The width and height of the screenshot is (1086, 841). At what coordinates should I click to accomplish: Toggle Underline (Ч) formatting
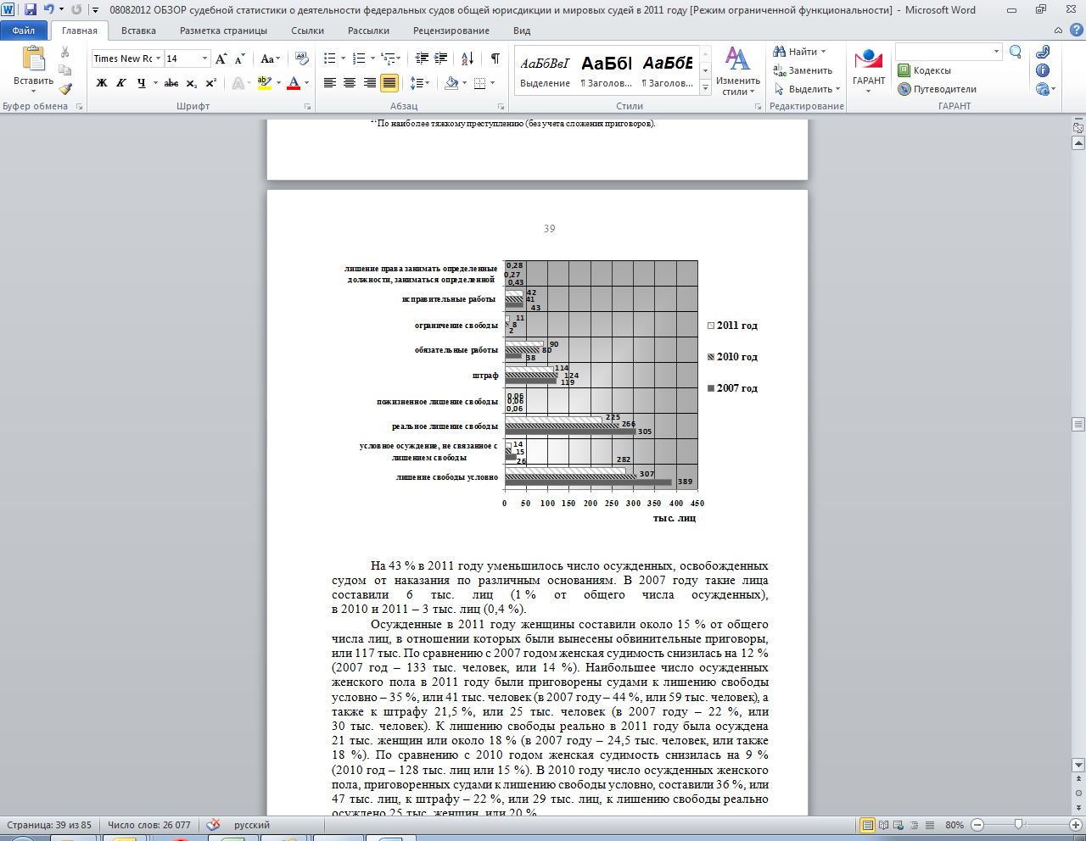[x=141, y=83]
